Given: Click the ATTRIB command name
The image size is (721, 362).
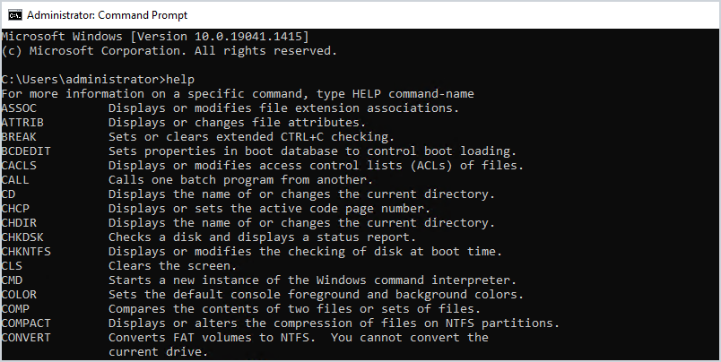Looking at the screenshot, I should pos(23,122).
